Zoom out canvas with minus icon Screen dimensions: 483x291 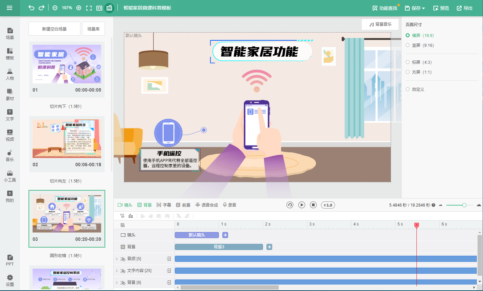(x=55, y=8)
